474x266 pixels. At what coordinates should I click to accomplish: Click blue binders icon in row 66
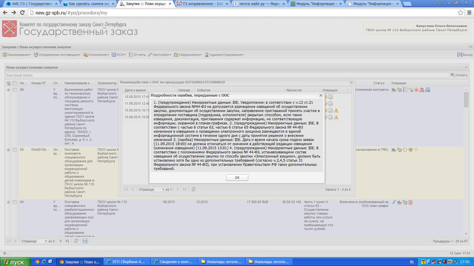[x=427, y=90]
